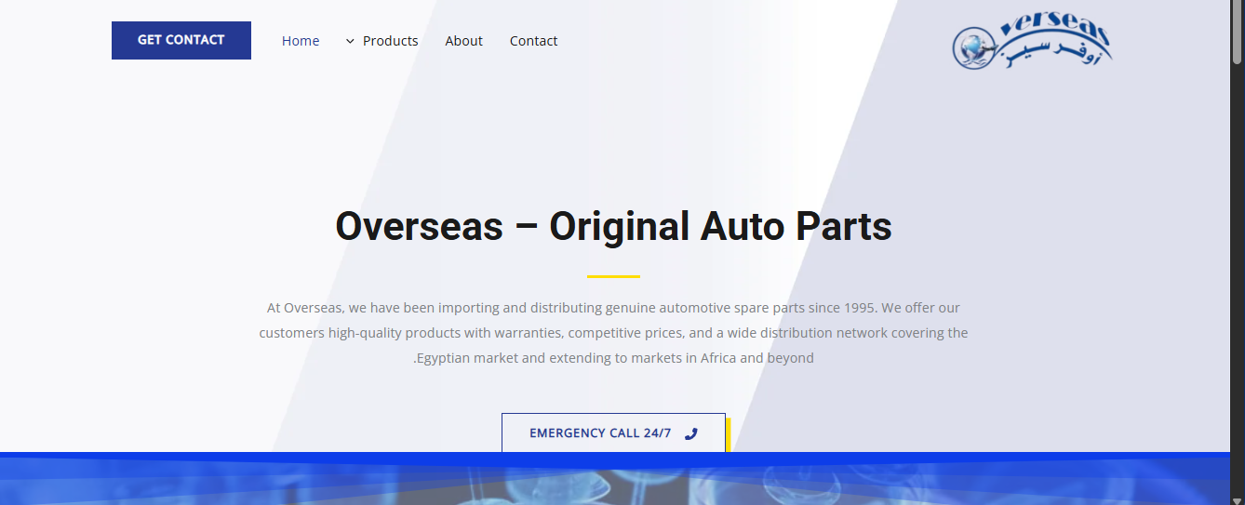Open the Contact nav link

click(533, 41)
